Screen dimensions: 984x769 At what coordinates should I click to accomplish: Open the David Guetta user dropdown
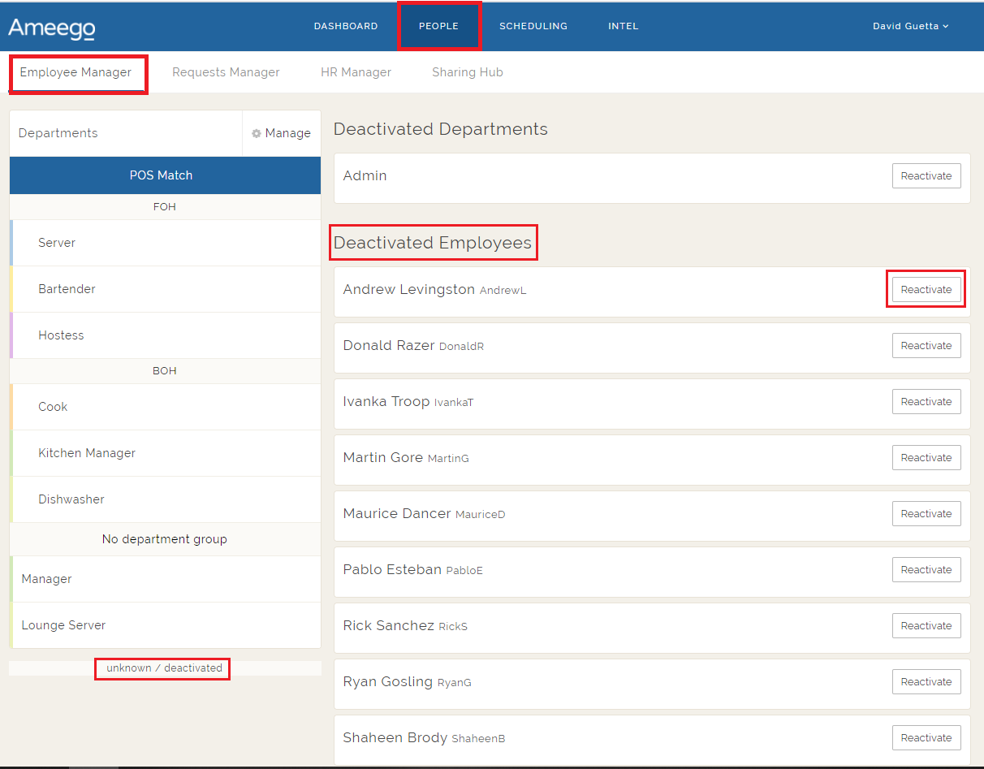(910, 26)
